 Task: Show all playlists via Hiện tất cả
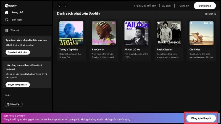pos(211,14)
